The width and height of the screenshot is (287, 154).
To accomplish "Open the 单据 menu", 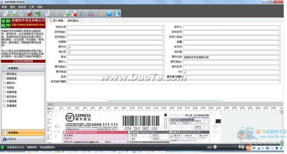I will (x=4, y=7).
